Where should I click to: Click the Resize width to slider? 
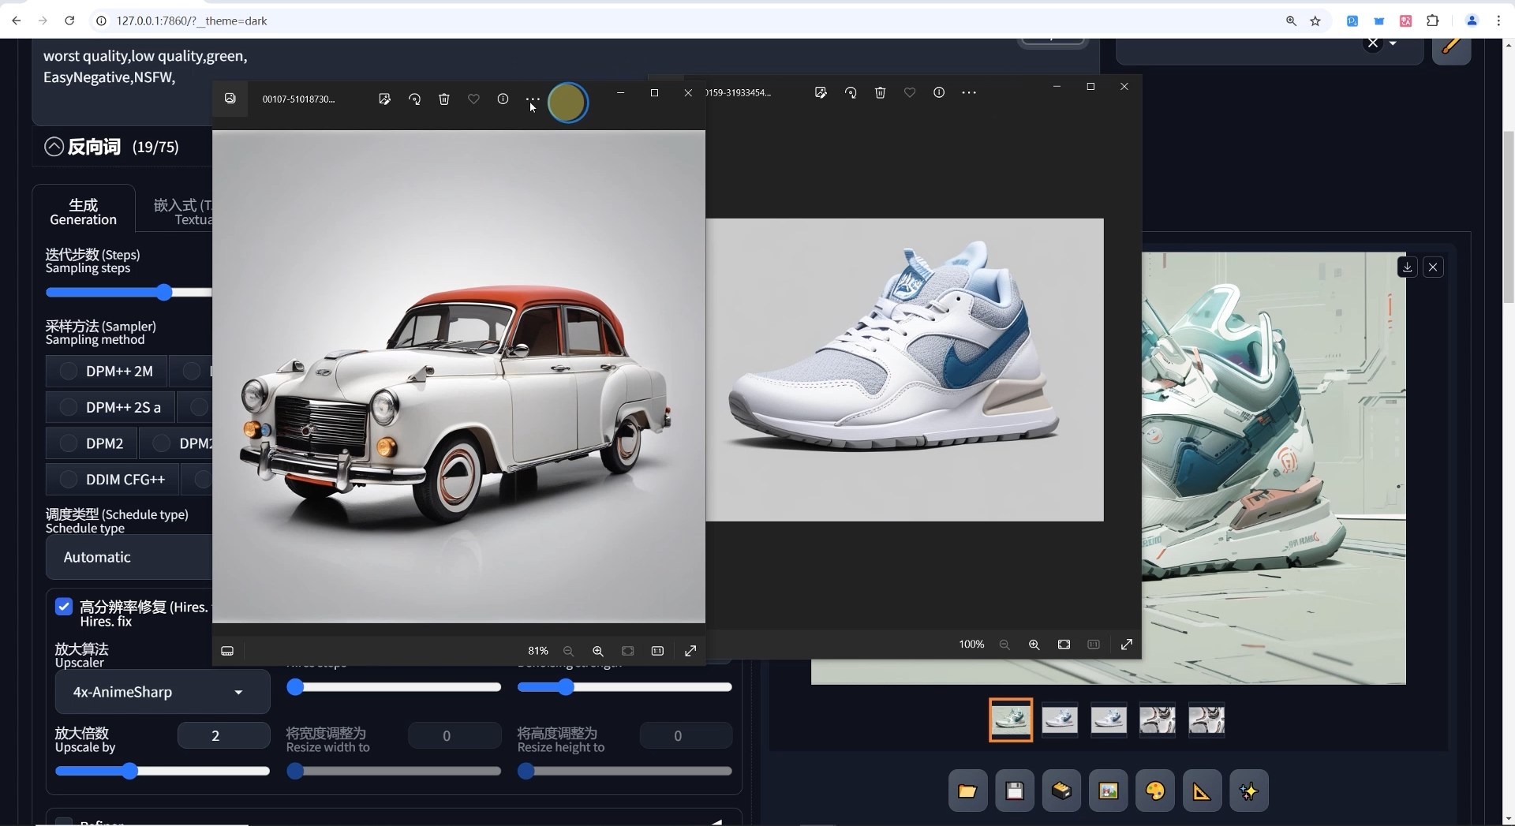[394, 771]
